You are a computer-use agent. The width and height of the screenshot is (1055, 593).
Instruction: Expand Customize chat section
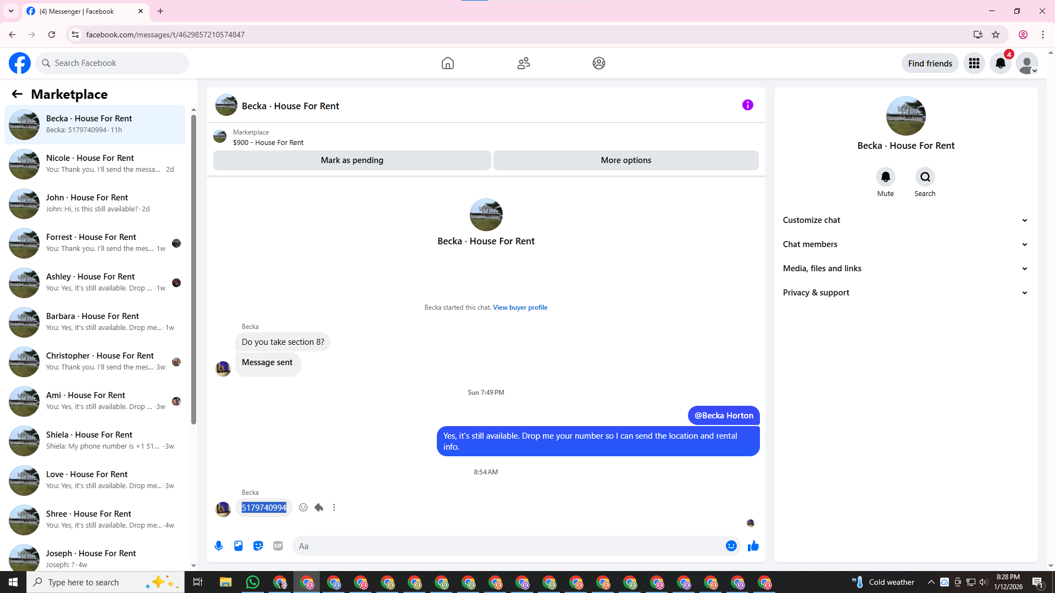tap(905, 220)
